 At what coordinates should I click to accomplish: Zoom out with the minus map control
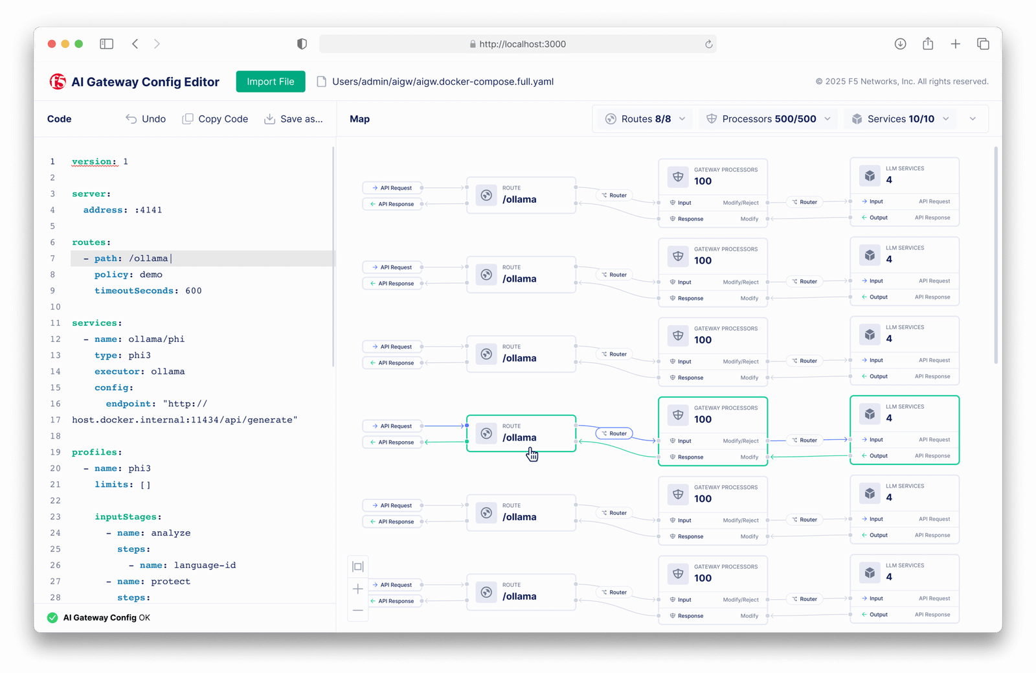(x=357, y=610)
